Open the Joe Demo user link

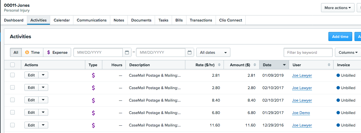301,113
